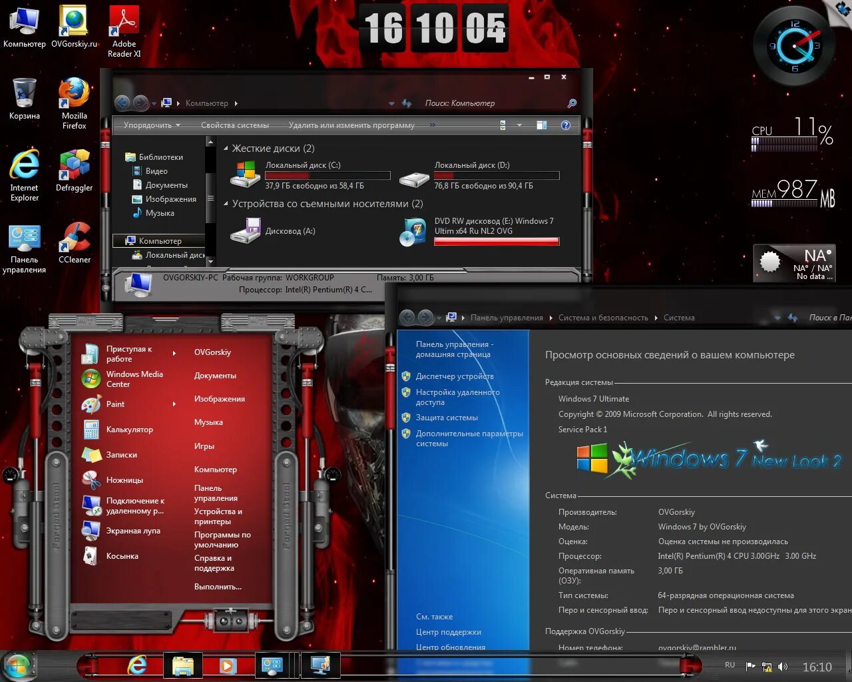
Task: Open Internet Explorer desktop icon
Action: [24, 175]
